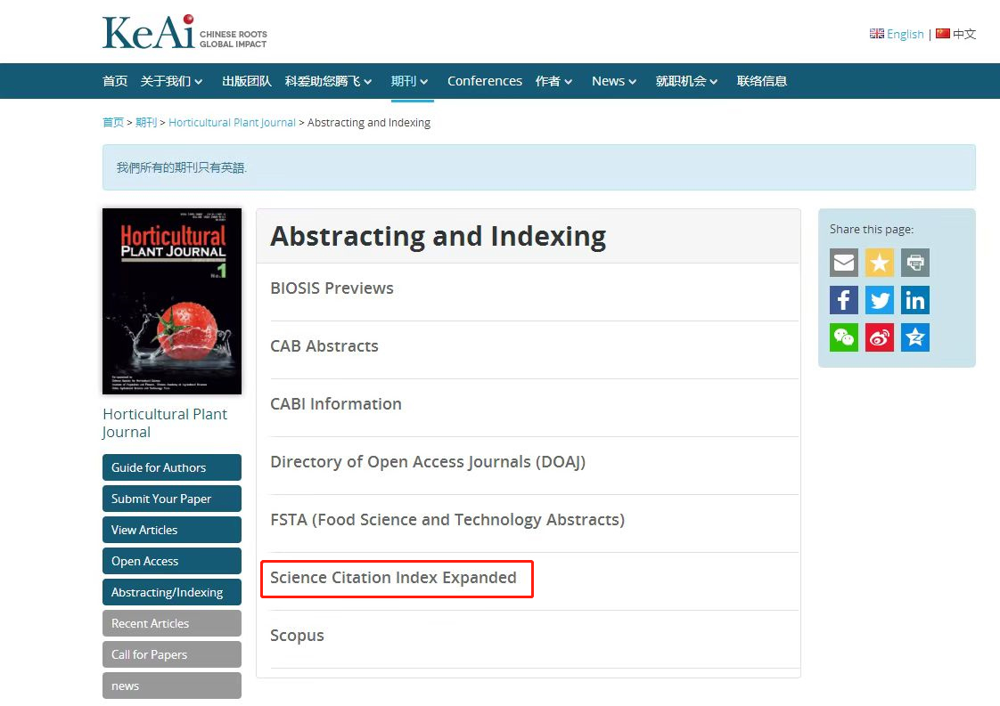Open View Articles
The image size is (1000, 706).
point(172,530)
